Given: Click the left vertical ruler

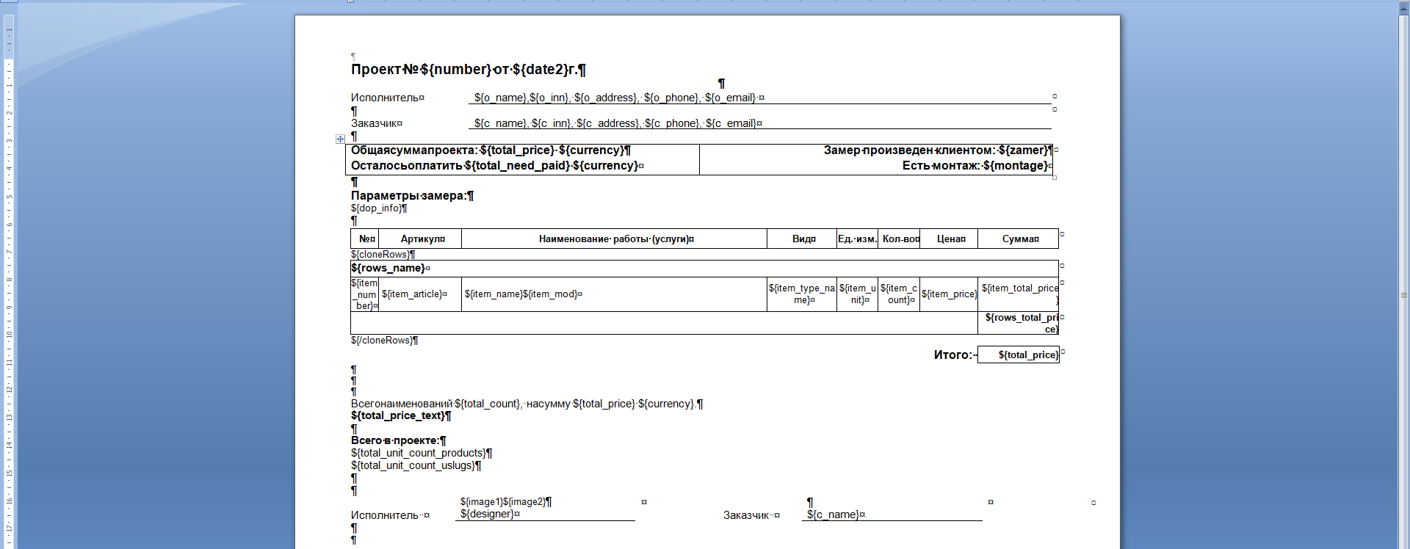Looking at the screenshot, I should 9,294.
